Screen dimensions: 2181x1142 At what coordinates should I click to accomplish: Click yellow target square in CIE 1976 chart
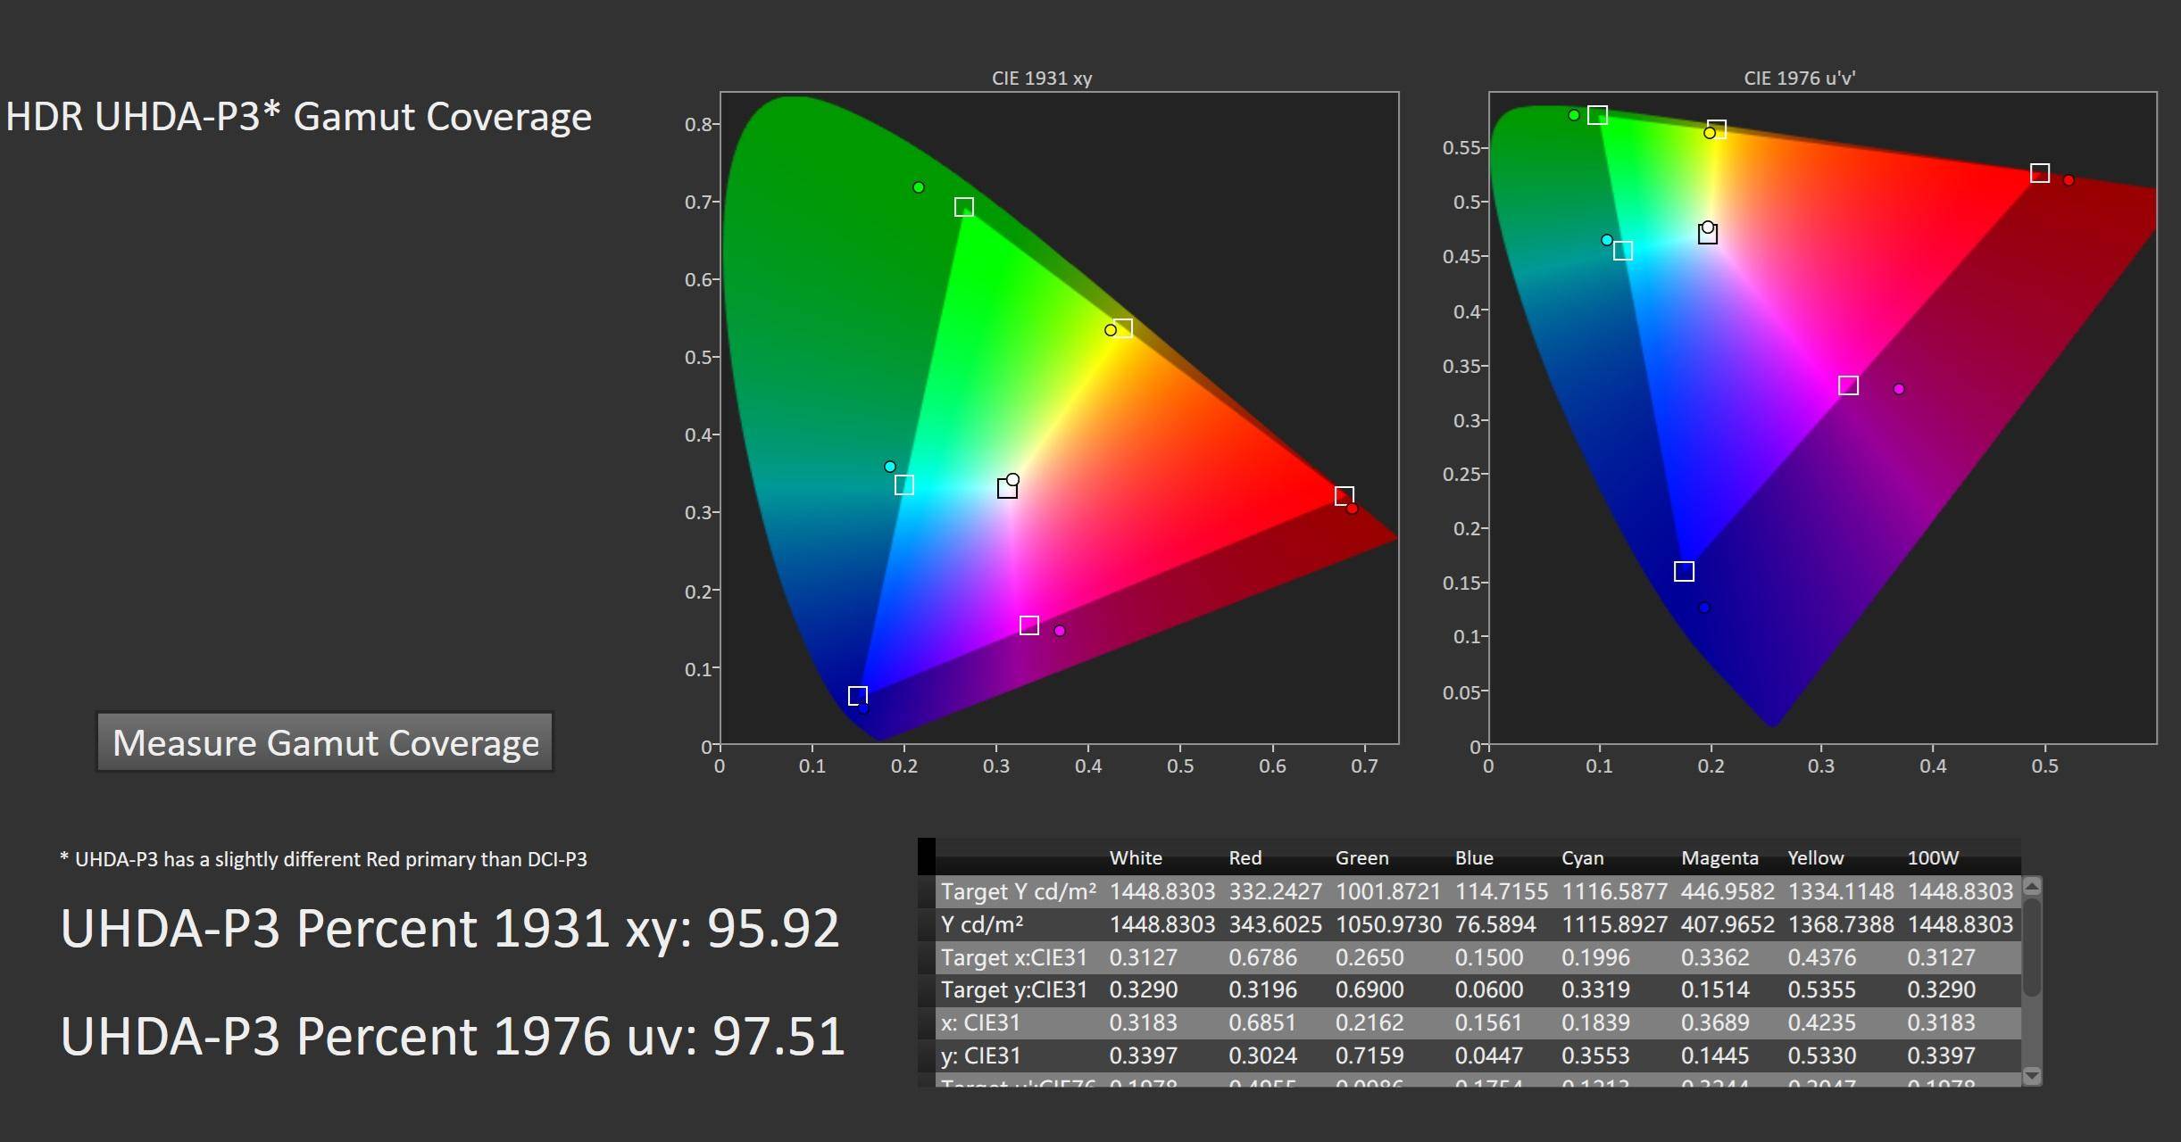(x=1717, y=129)
